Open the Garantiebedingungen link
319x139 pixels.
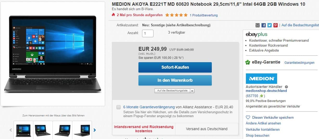299,63
